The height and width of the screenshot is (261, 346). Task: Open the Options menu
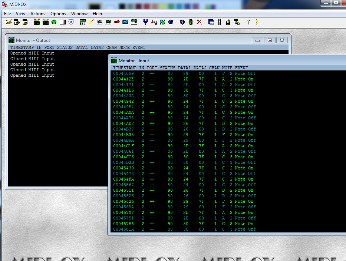(x=58, y=14)
